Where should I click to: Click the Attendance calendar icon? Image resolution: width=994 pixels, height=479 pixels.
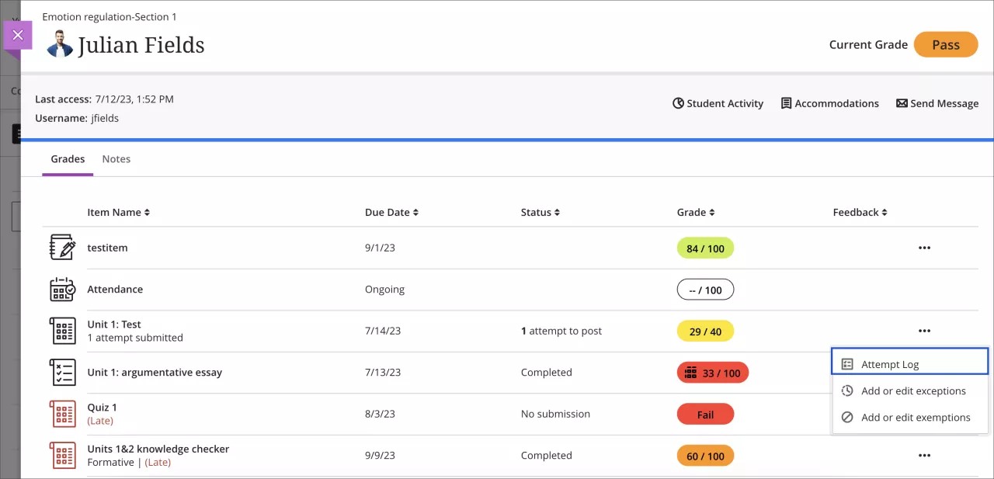coord(62,289)
